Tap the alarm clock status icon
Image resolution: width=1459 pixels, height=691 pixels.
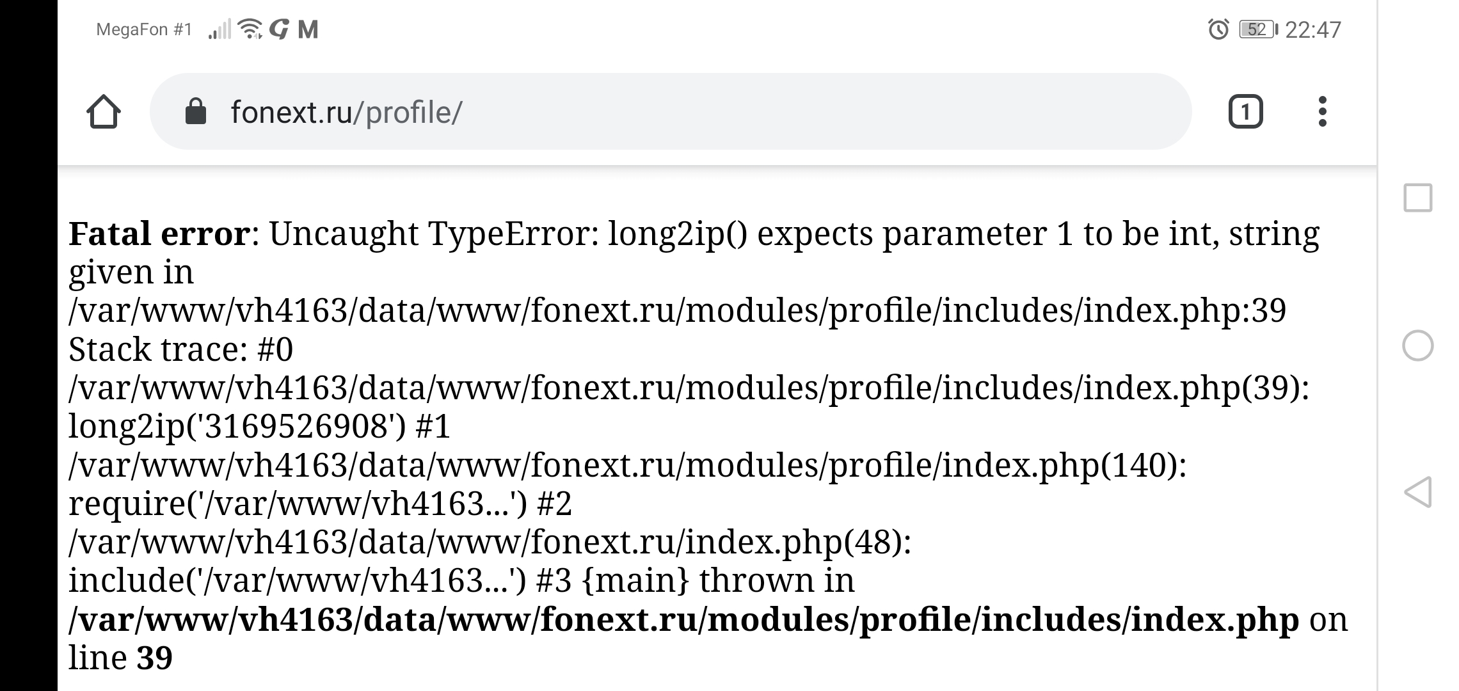1218,29
